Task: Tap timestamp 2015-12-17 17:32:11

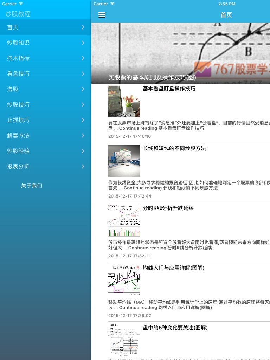Action: pyautogui.click(x=129, y=256)
